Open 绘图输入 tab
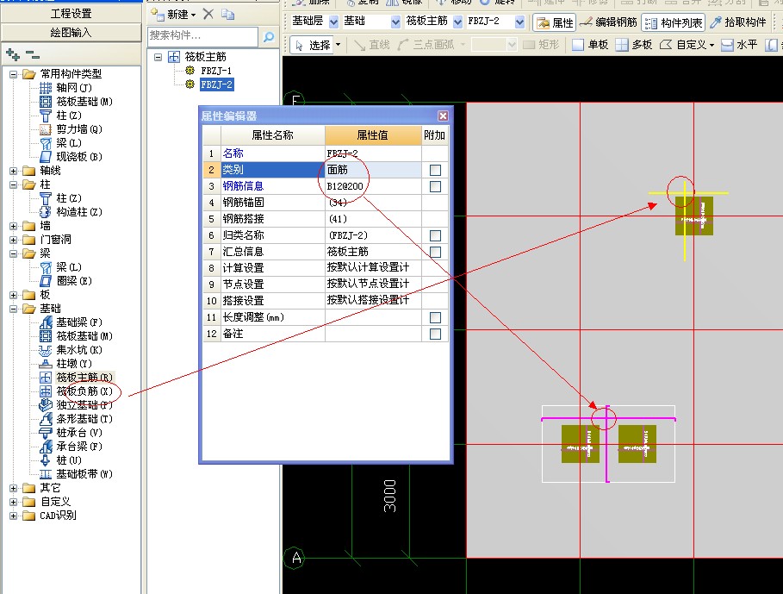The image size is (783, 594). (x=71, y=33)
